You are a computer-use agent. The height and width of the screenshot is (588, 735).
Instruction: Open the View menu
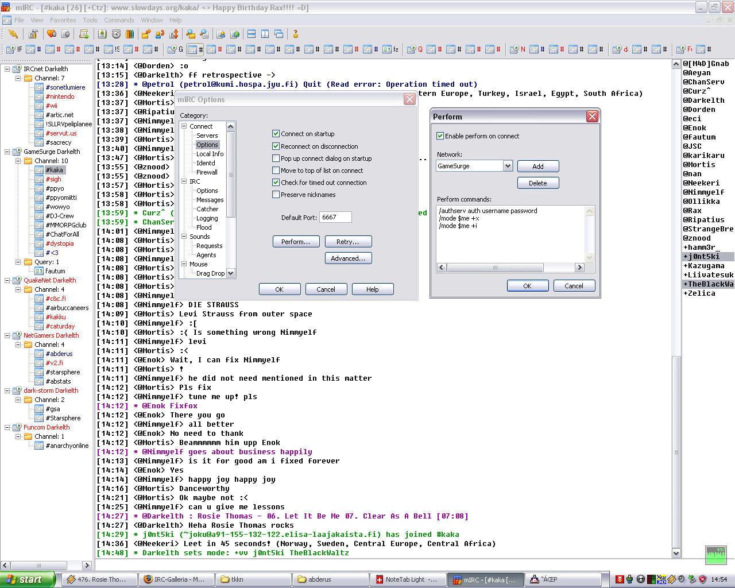[x=37, y=20]
